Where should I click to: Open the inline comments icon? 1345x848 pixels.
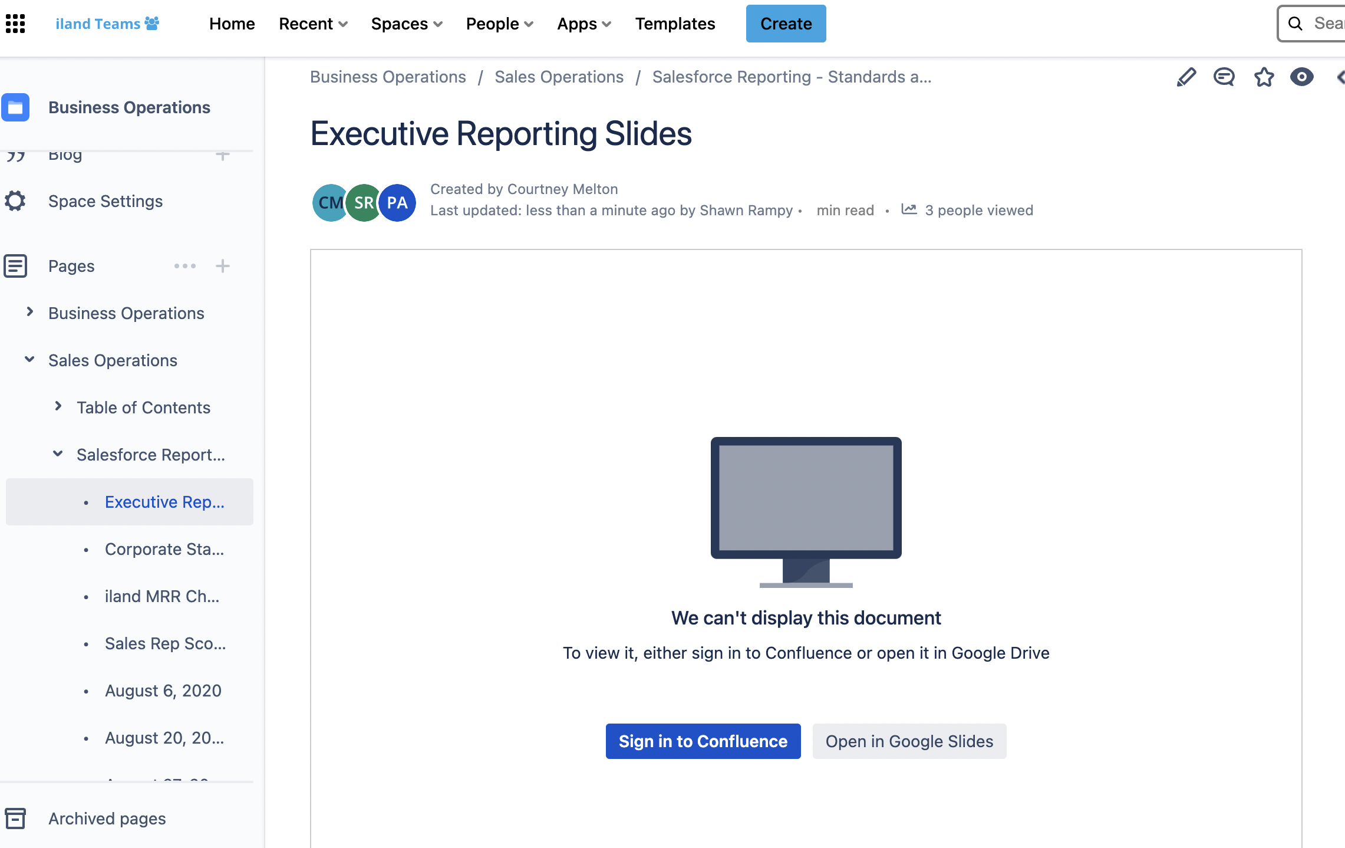pos(1224,77)
